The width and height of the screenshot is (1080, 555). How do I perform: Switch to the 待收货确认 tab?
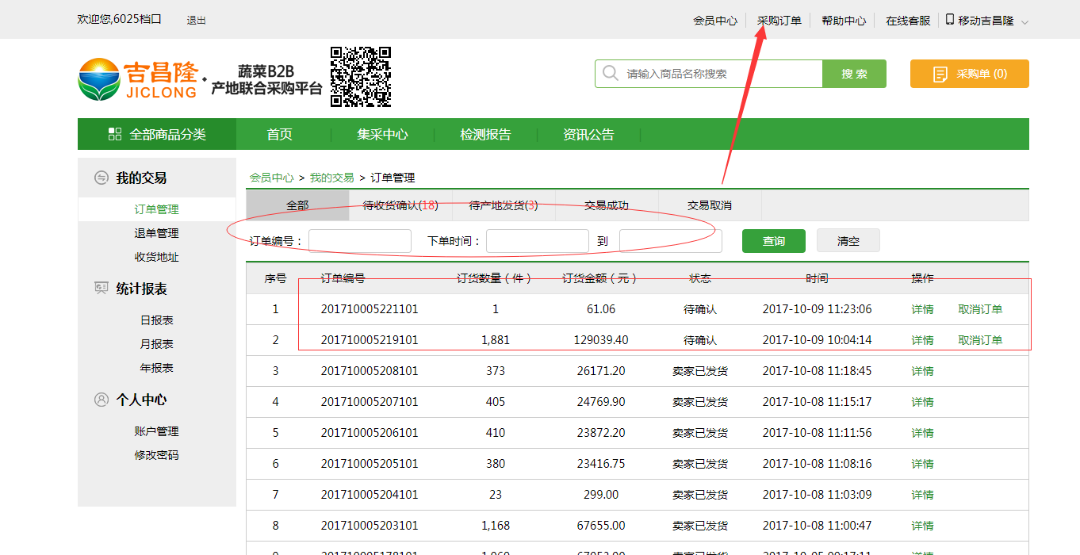(x=400, y=205)
